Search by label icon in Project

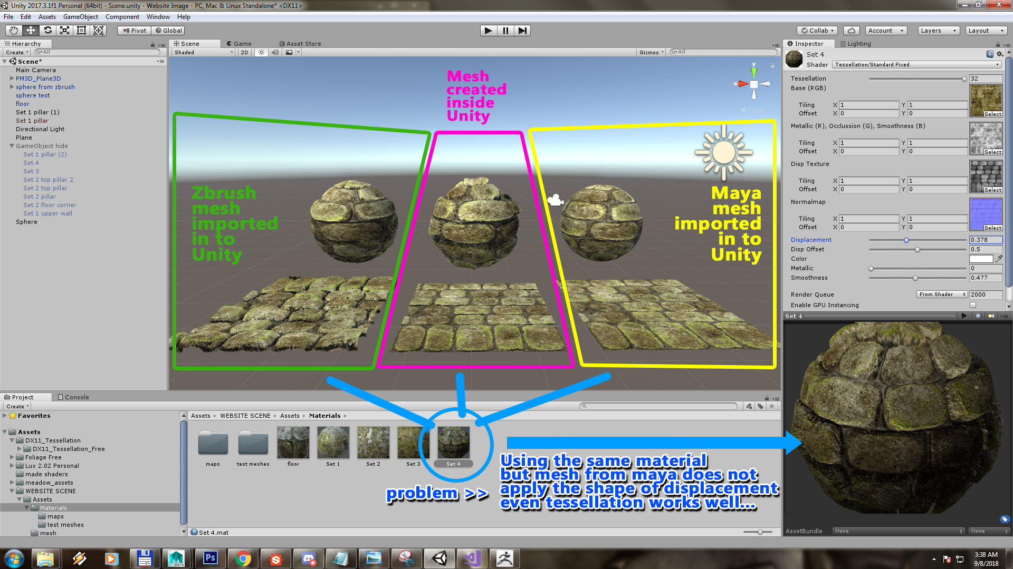point(760,406)
